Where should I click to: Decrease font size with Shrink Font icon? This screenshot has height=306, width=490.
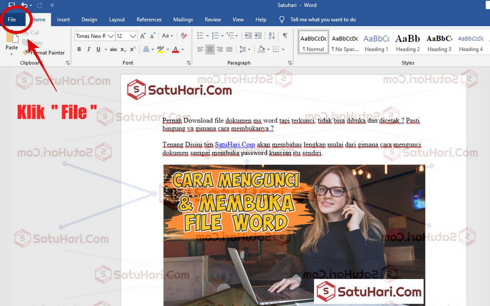tap(153, 36)
